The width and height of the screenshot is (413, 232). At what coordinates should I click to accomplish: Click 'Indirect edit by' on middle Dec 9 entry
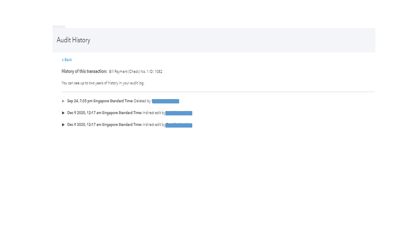tap(154, 113)
